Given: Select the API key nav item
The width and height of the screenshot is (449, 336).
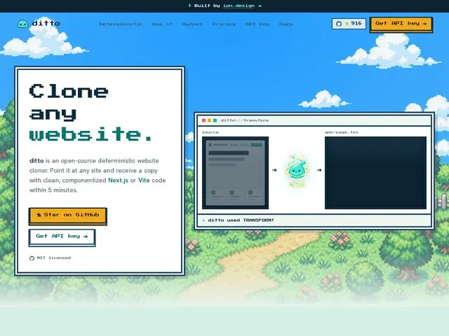Looking at the screenshot, I should click(257, 24).
